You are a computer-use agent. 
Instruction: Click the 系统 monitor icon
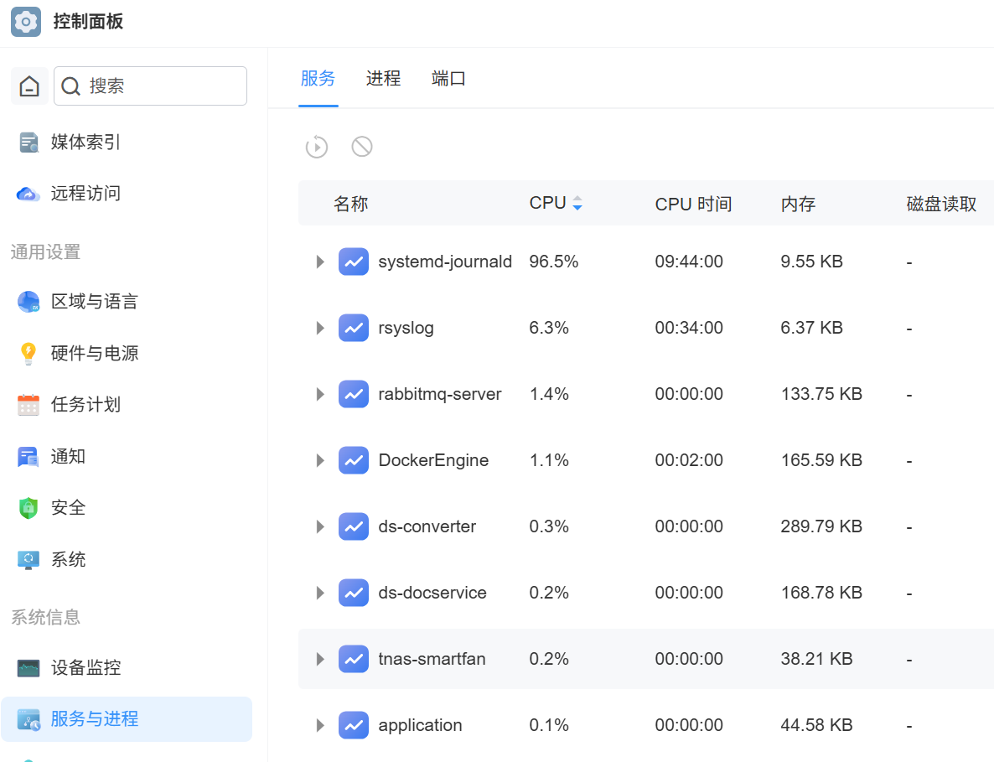coord(28,560)
